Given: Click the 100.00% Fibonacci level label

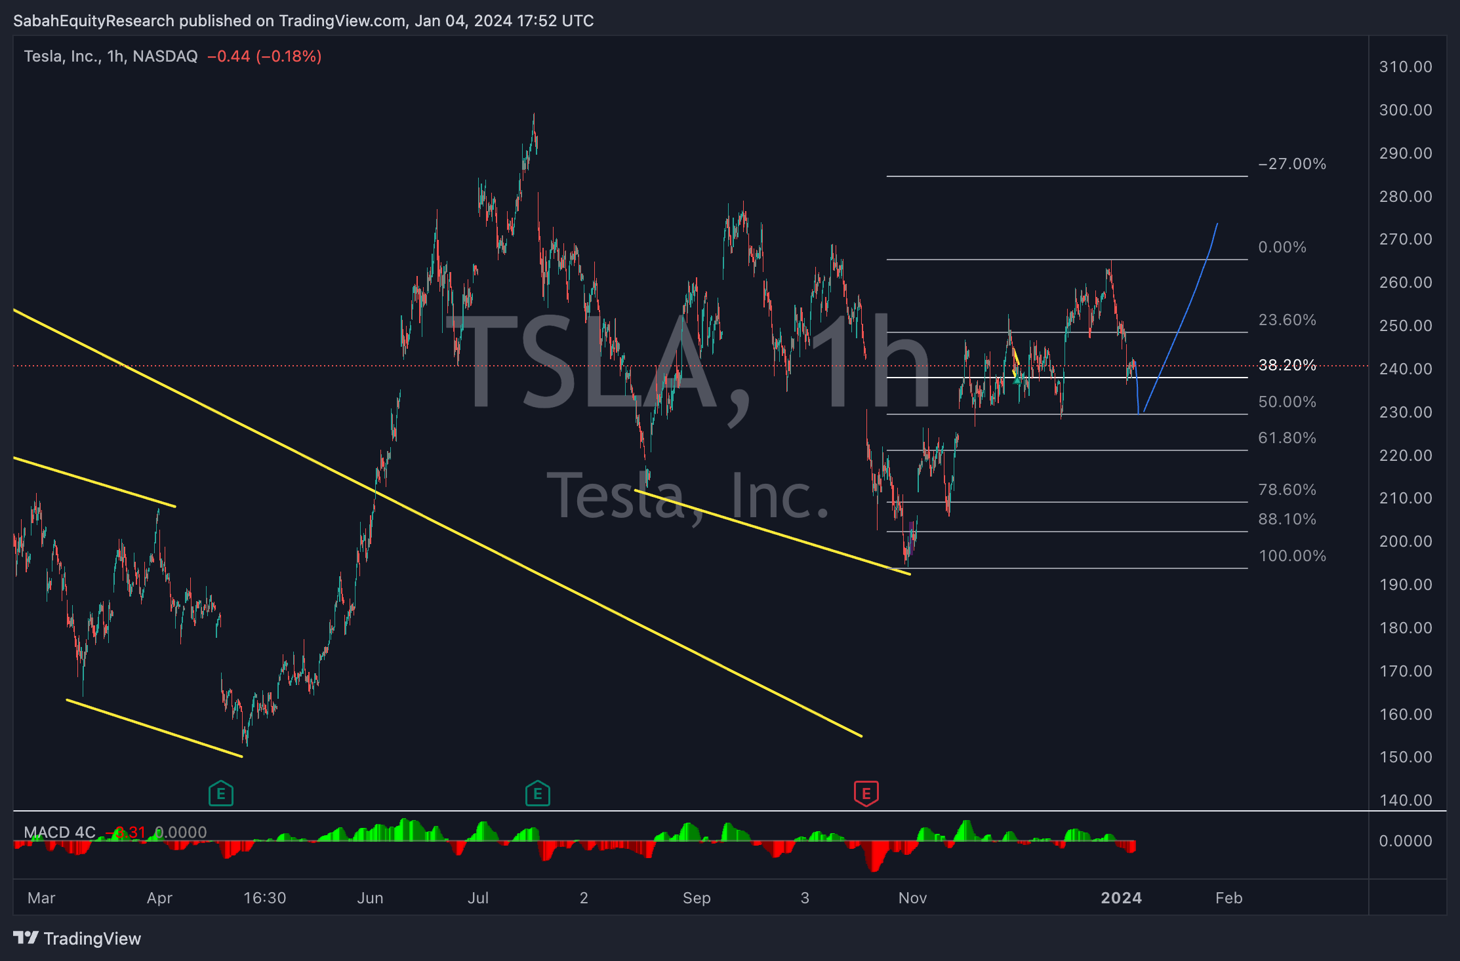Looking at the screenshot, I should [1292, 556].
